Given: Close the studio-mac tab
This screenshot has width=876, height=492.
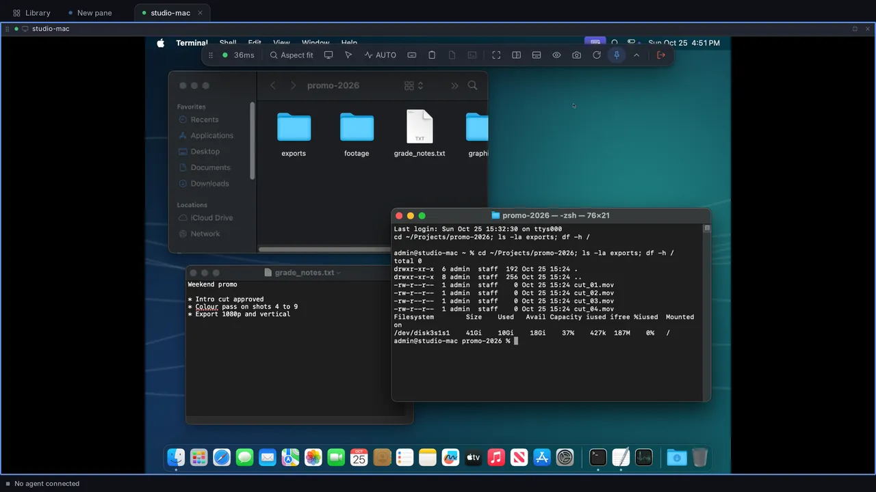Looking at the screenshot, I should 200,13.
